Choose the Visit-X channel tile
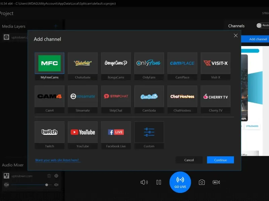The width and height of the screenshot is (269, 201). [x=216, y=66]
